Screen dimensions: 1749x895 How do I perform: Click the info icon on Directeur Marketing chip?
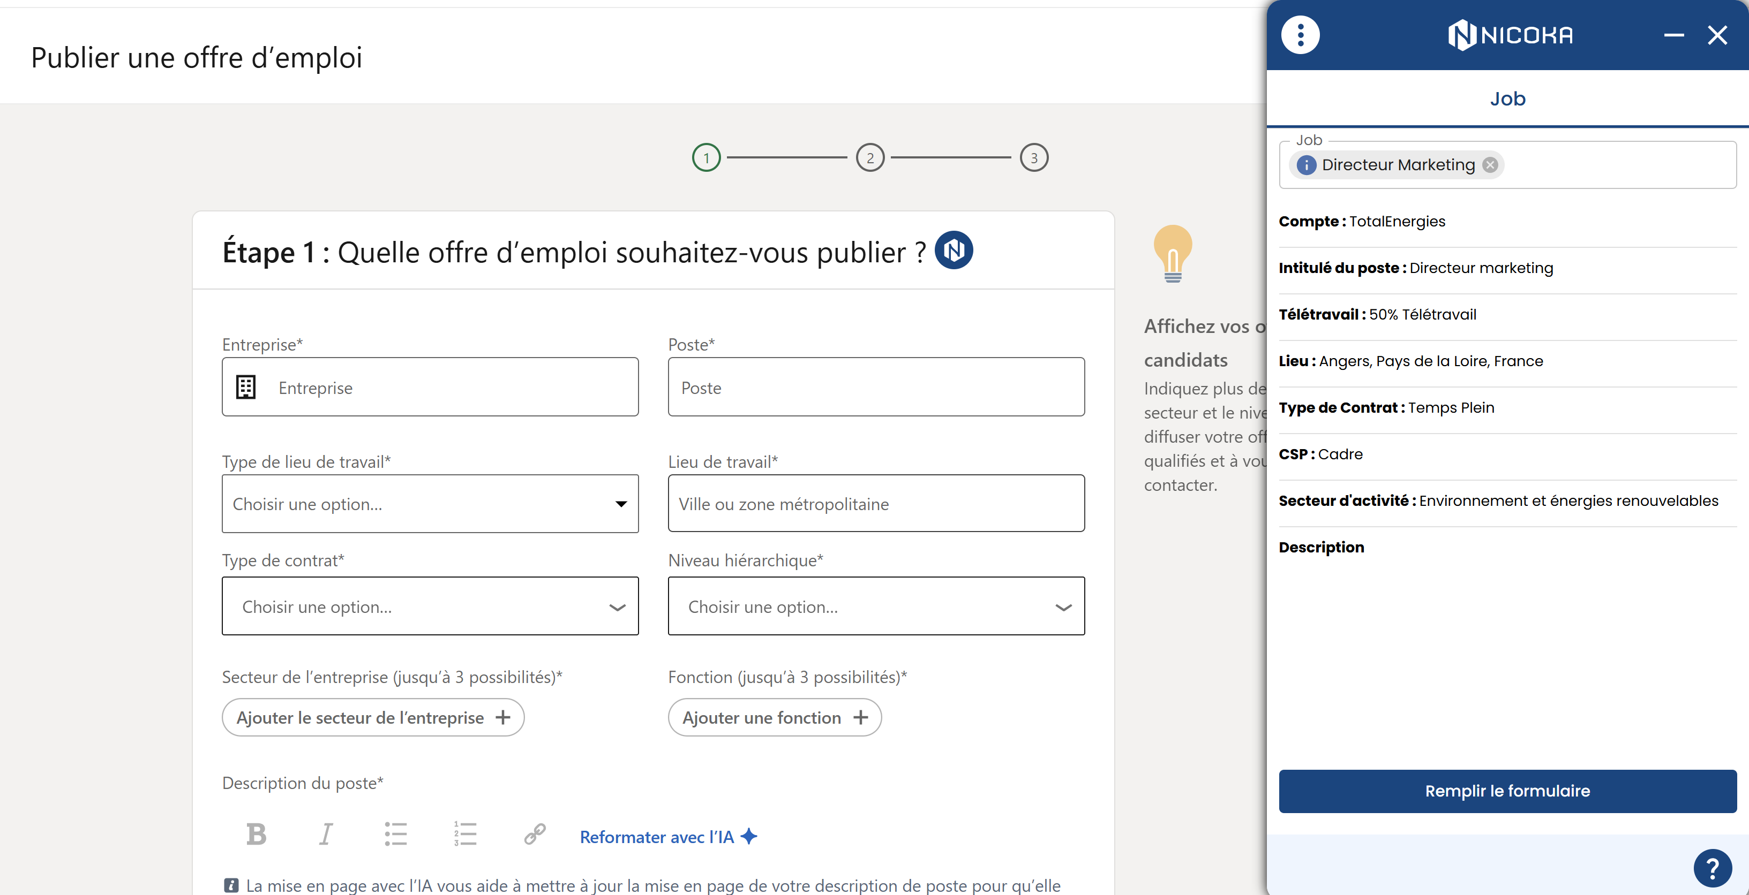[x=1305, y=165]
